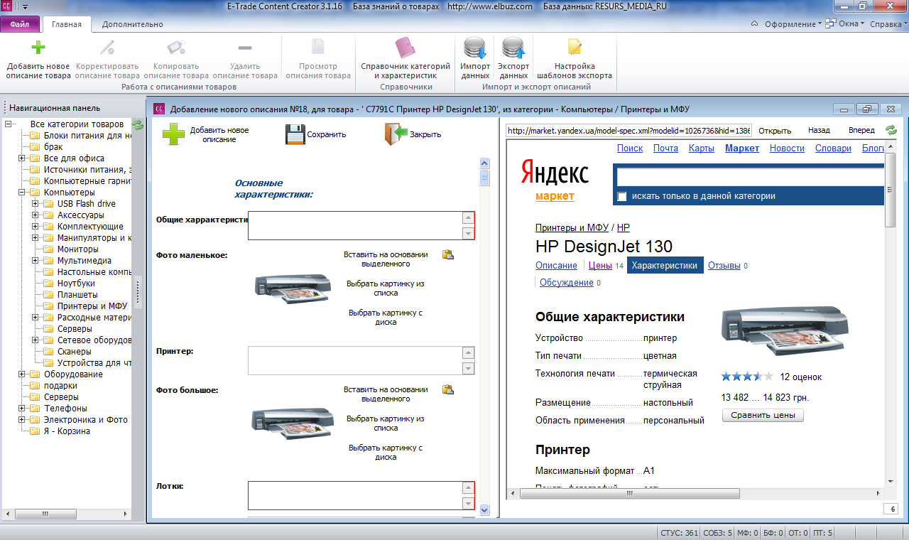Expand the Оборудование tree node

pyautogui.click(x=22, y=374)
